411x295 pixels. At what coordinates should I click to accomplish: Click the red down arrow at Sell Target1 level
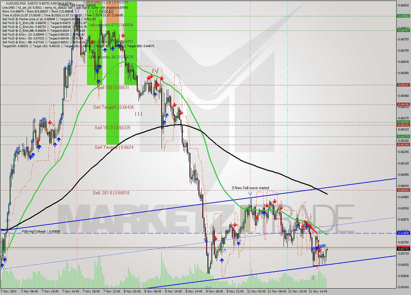pos(175,105)
